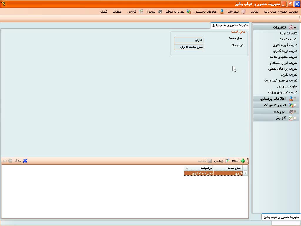Screen dimensions: 301x226
Task: Open the مدیریت حضور و غیاب پالیز menu
Action: (x=281, y=12)
